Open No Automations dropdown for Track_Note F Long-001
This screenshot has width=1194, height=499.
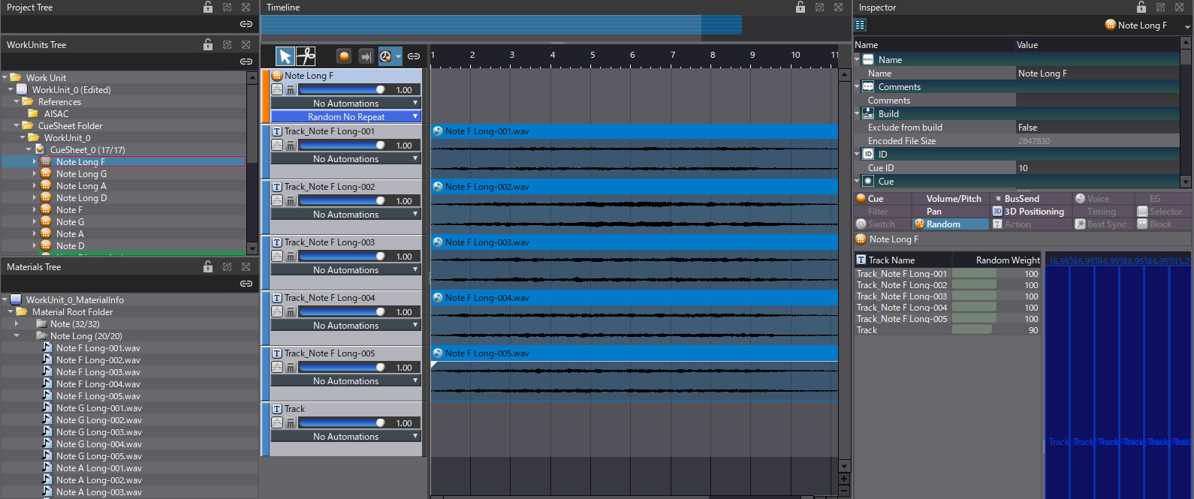coord(346,158)
